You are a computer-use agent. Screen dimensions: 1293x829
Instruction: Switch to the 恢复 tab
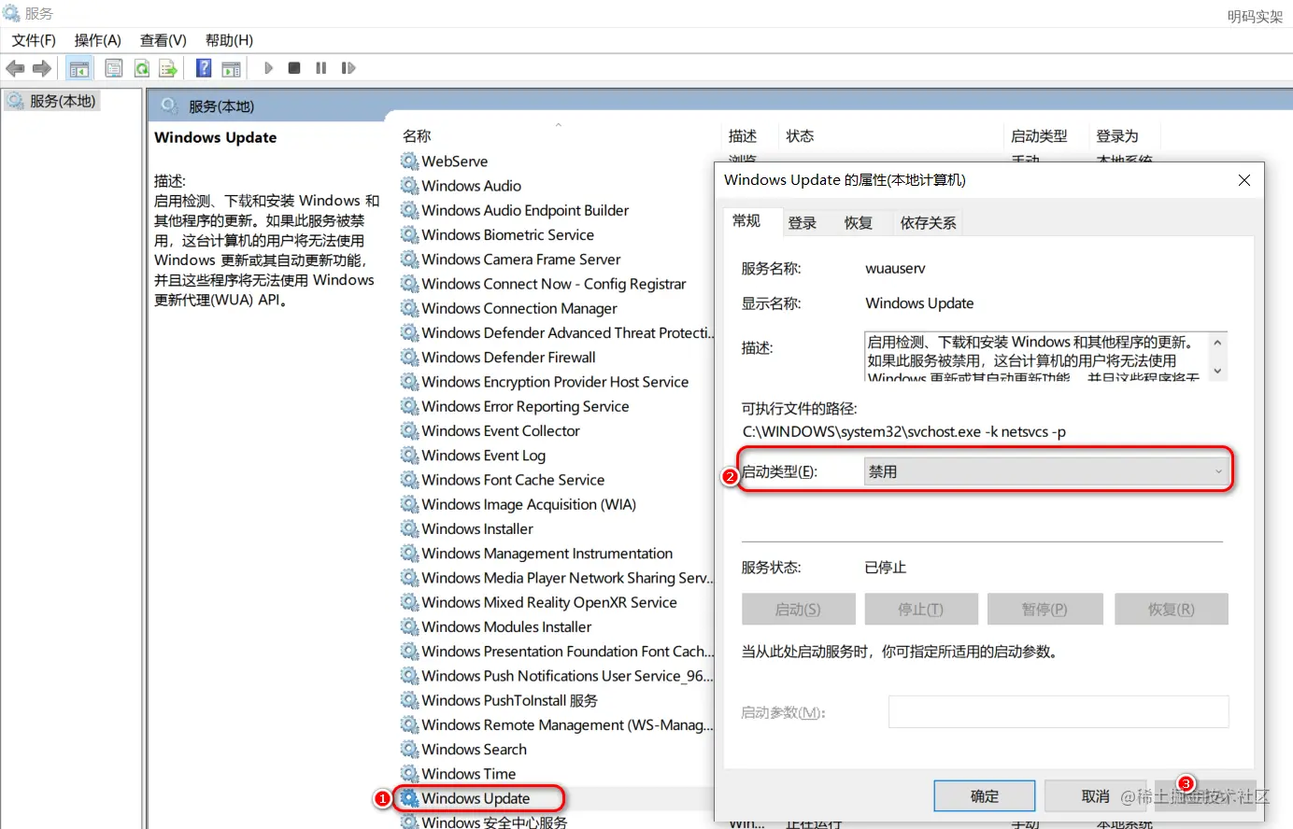(859, 223)
